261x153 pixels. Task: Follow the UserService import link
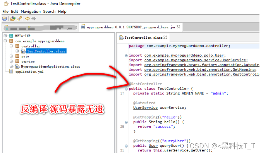point(195,60)
